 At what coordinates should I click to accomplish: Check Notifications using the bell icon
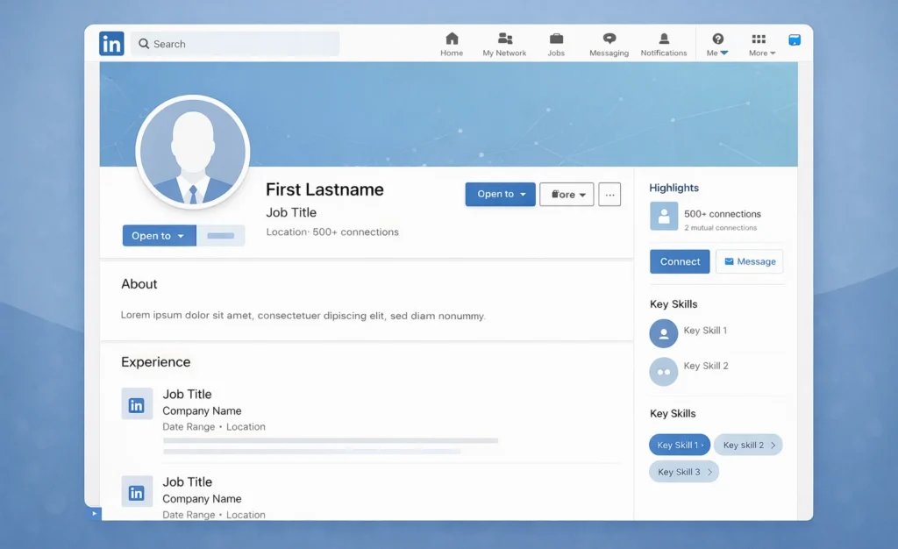click(664, 39)
